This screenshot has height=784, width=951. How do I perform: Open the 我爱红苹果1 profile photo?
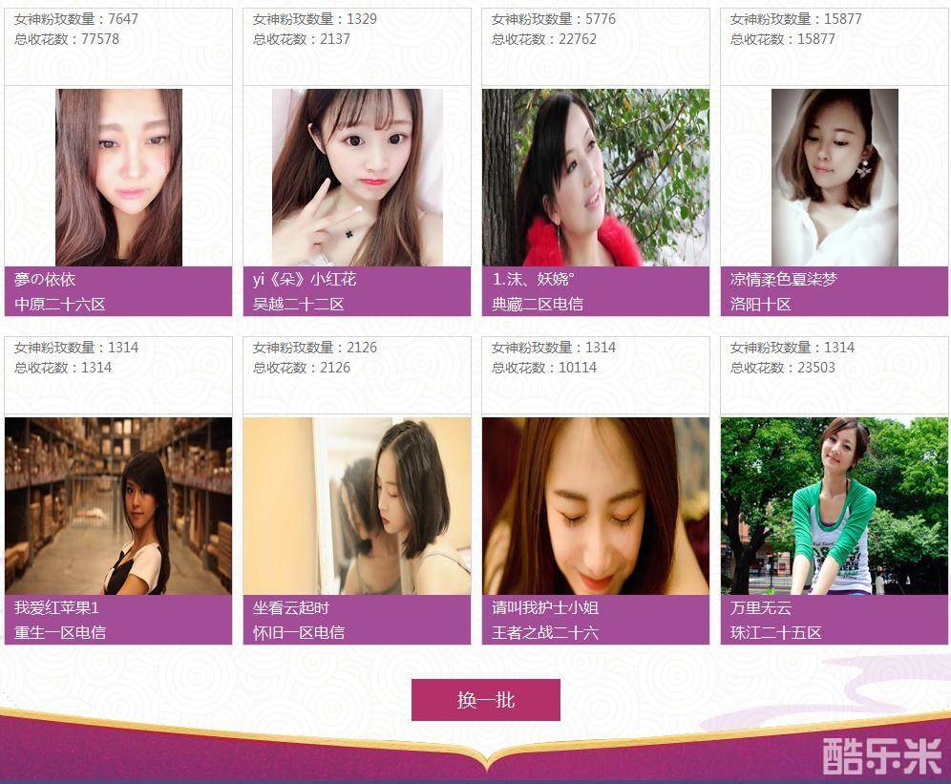pyautogui.click(x=118, y=505)
